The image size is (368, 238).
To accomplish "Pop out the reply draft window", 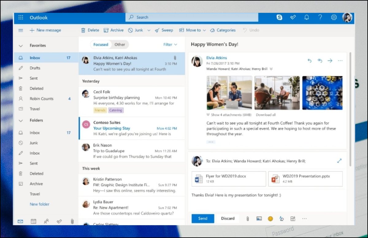I will (339, 161).
